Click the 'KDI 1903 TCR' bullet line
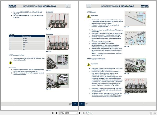The image size is (157, 115). point(28,13)
